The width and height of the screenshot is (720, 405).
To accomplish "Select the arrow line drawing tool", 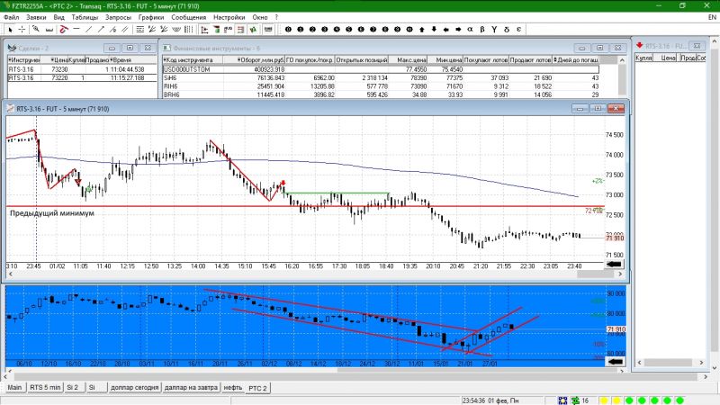I will point(101,30).
